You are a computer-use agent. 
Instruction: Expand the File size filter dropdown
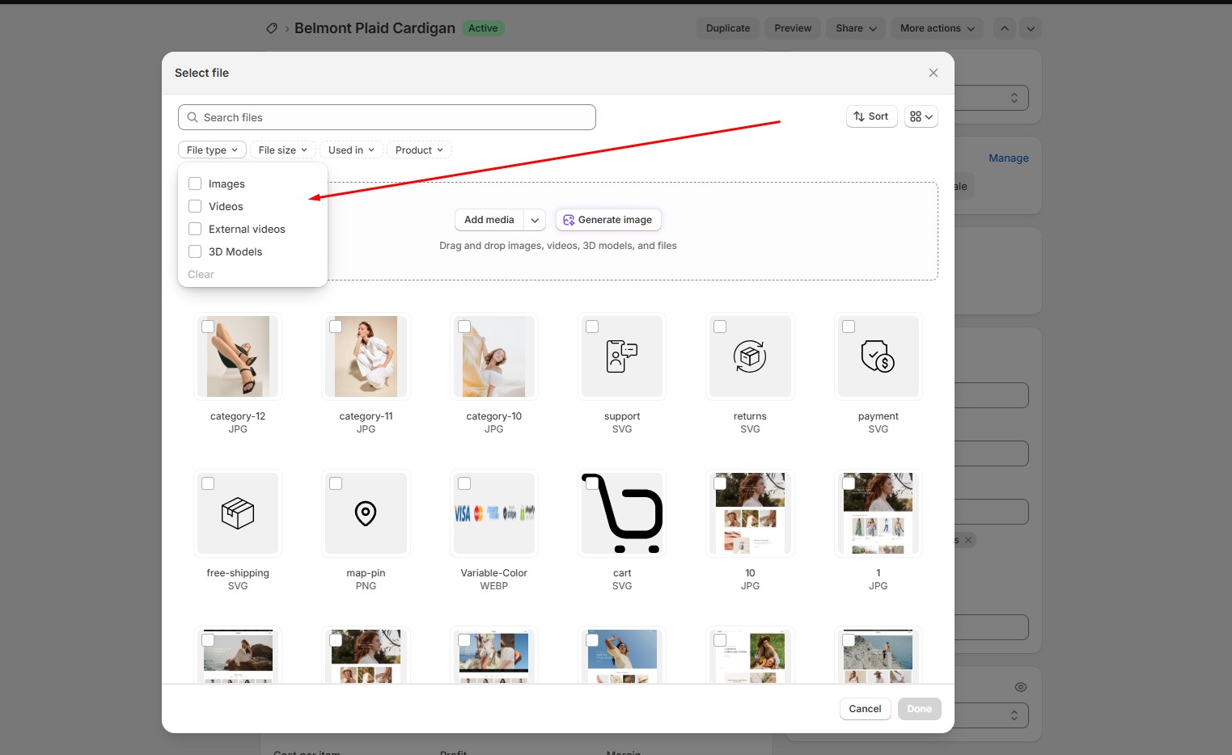[282, 150]
